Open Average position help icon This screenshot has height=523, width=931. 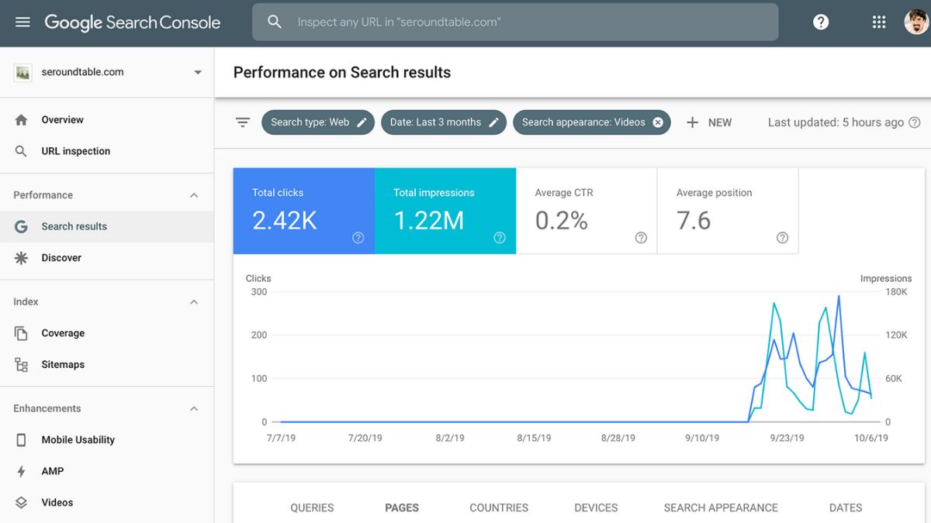[782, 238]
